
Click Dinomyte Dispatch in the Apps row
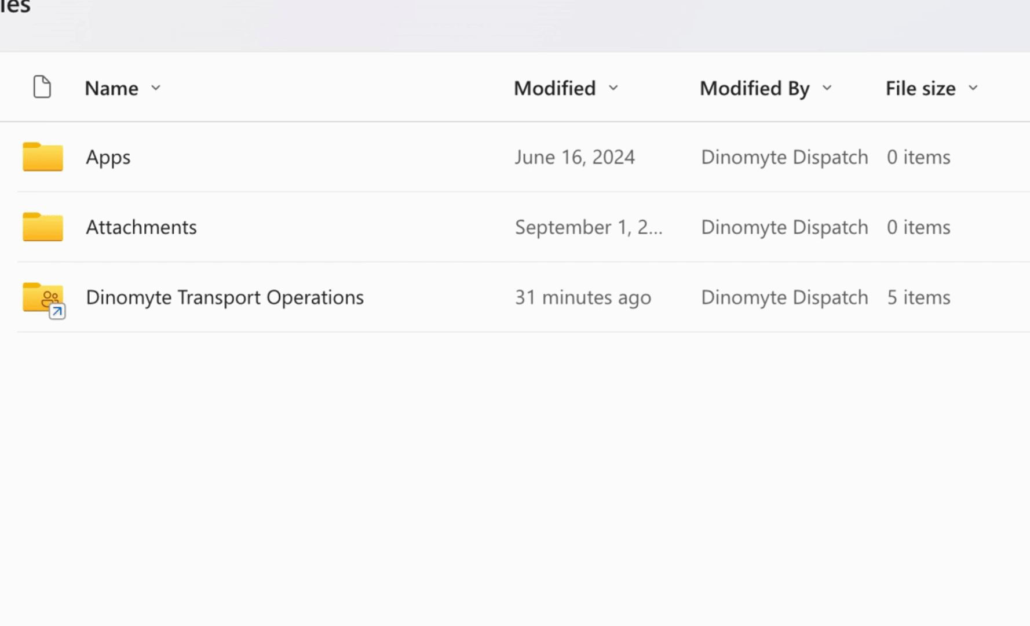784,157
